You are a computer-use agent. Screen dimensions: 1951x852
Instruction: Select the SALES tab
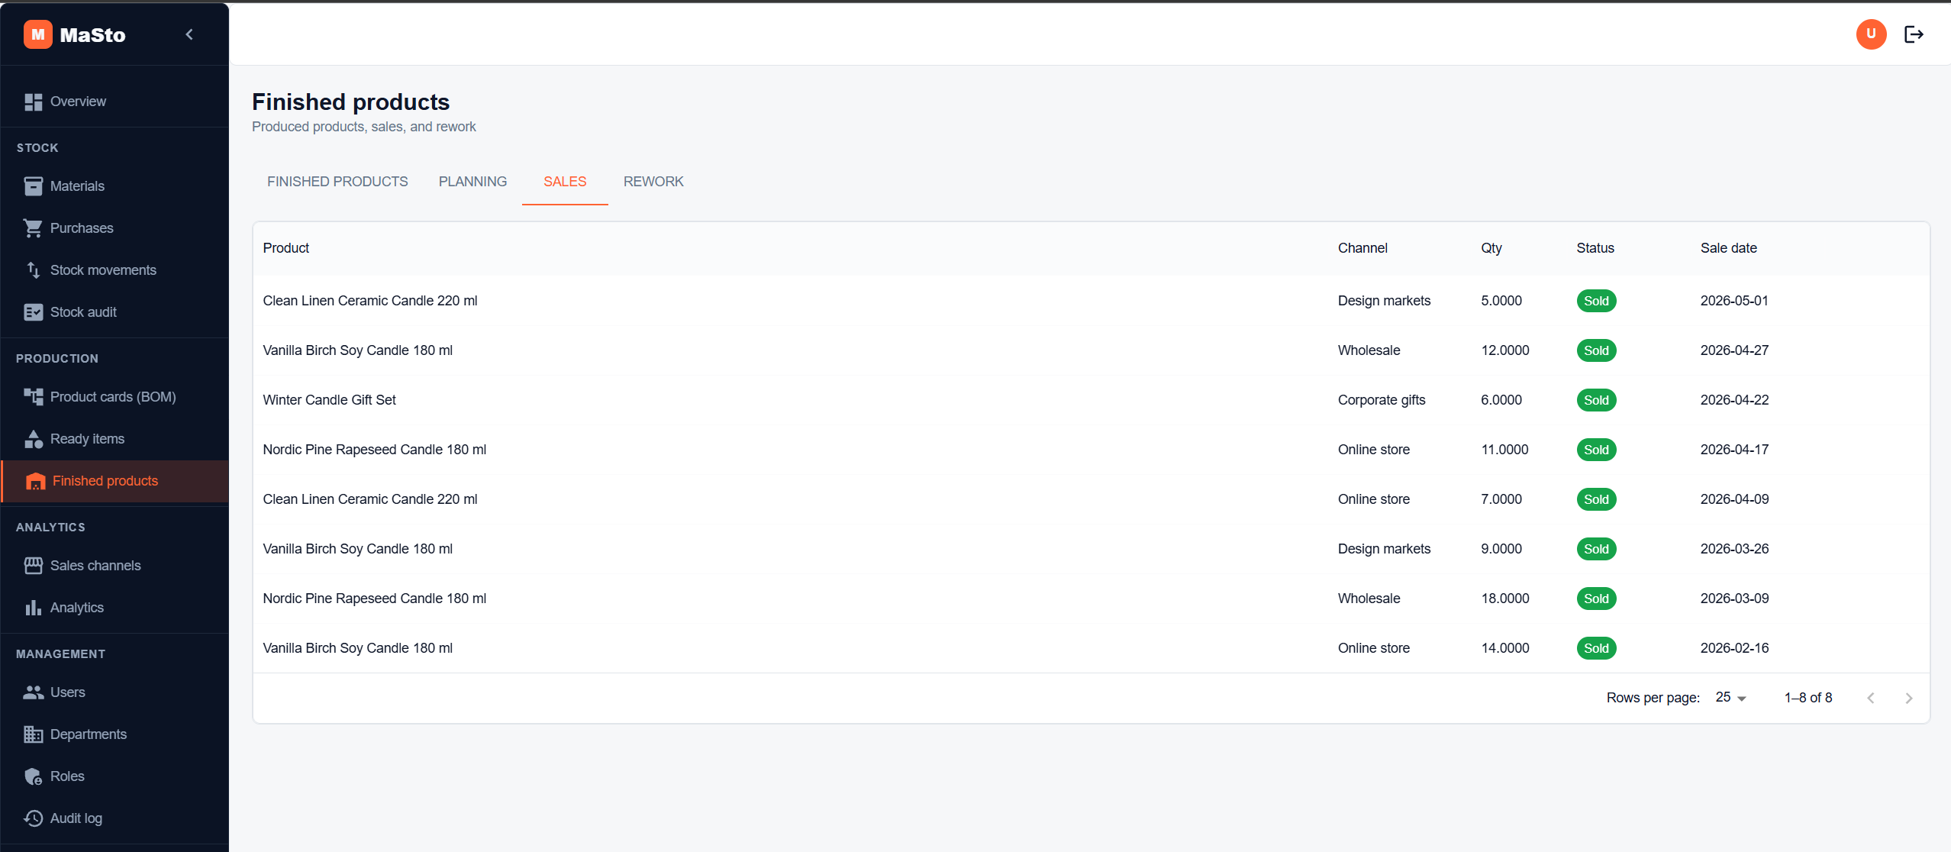[x=565, y=182]
